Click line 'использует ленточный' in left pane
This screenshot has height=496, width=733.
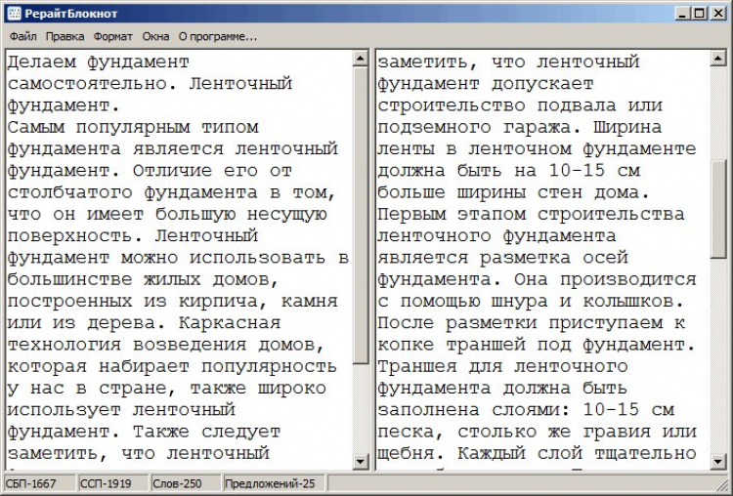121,410
